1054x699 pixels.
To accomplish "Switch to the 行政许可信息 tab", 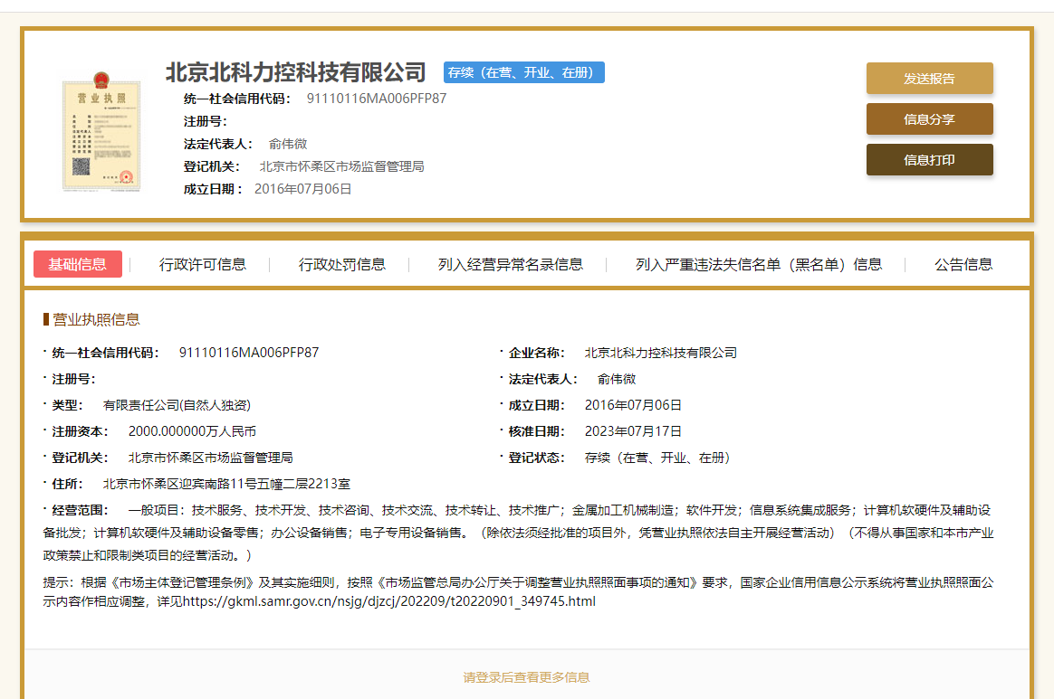I will coord(202,265).
